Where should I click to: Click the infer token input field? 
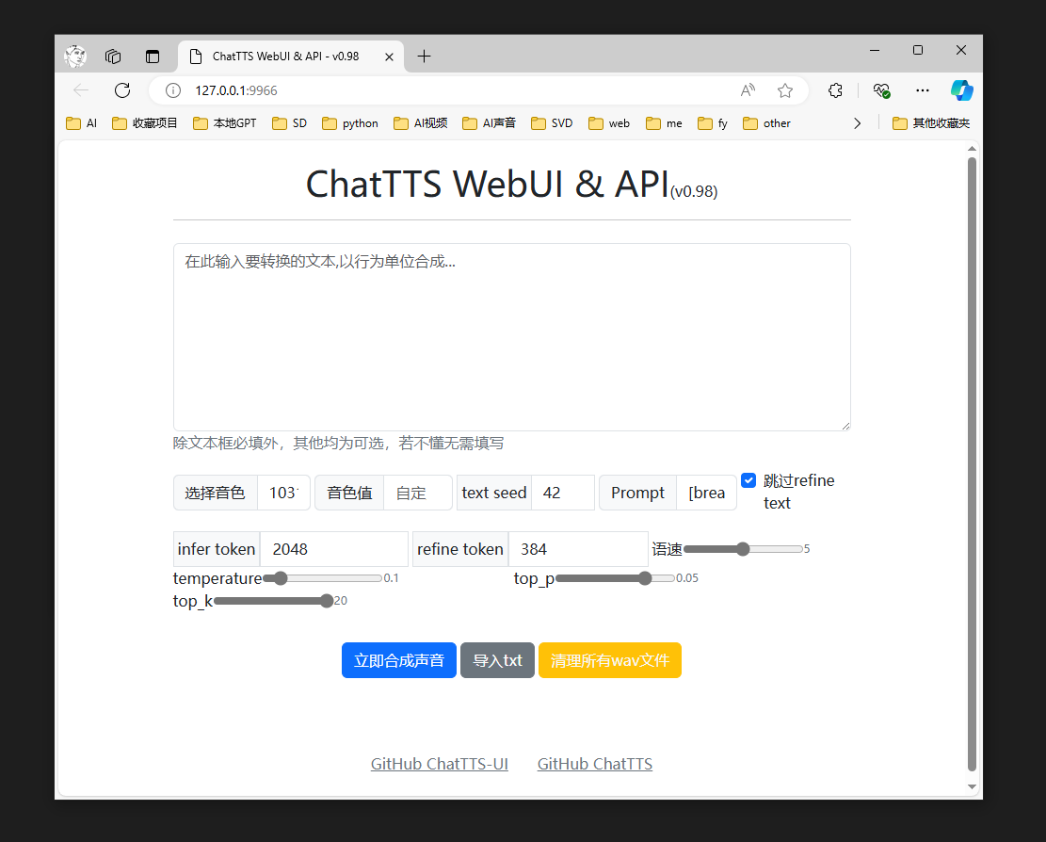(x=333, y=549)
